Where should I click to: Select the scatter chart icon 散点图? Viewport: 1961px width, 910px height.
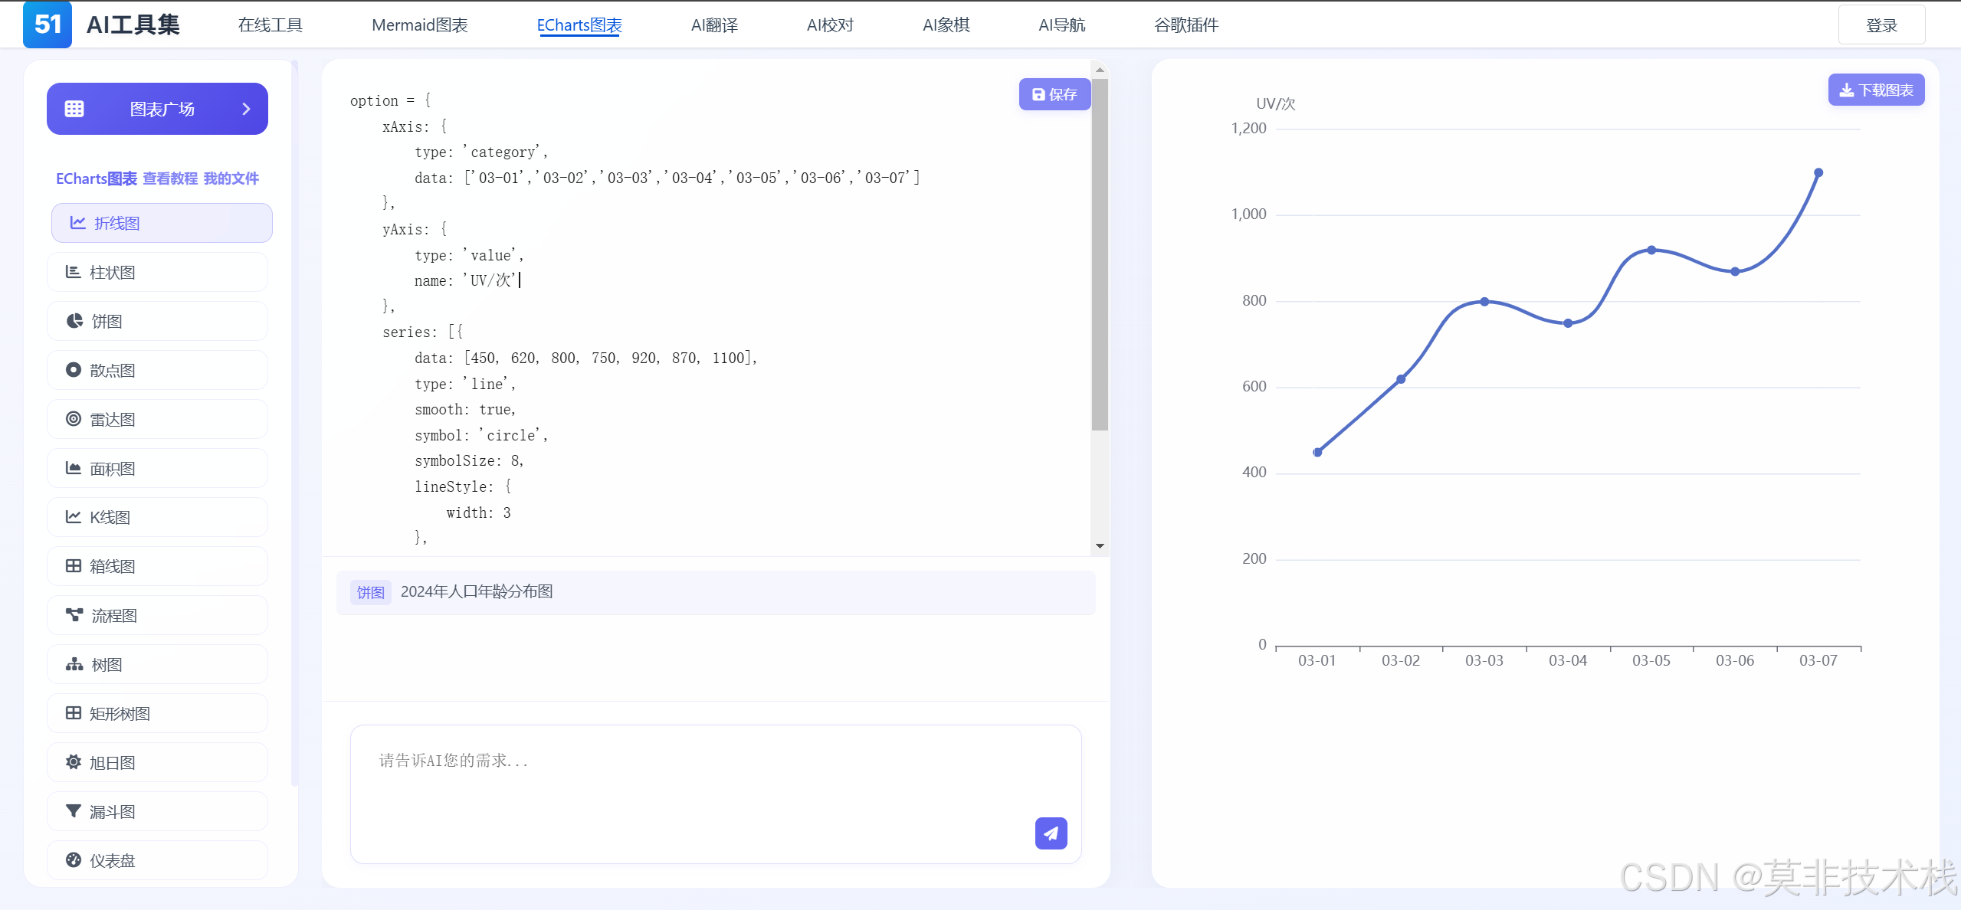point(74,370)
